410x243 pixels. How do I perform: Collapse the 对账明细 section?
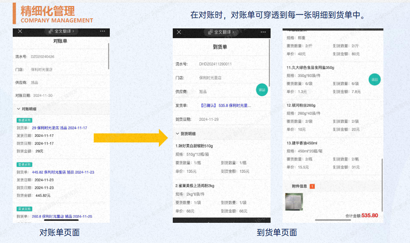click(18, 109)
